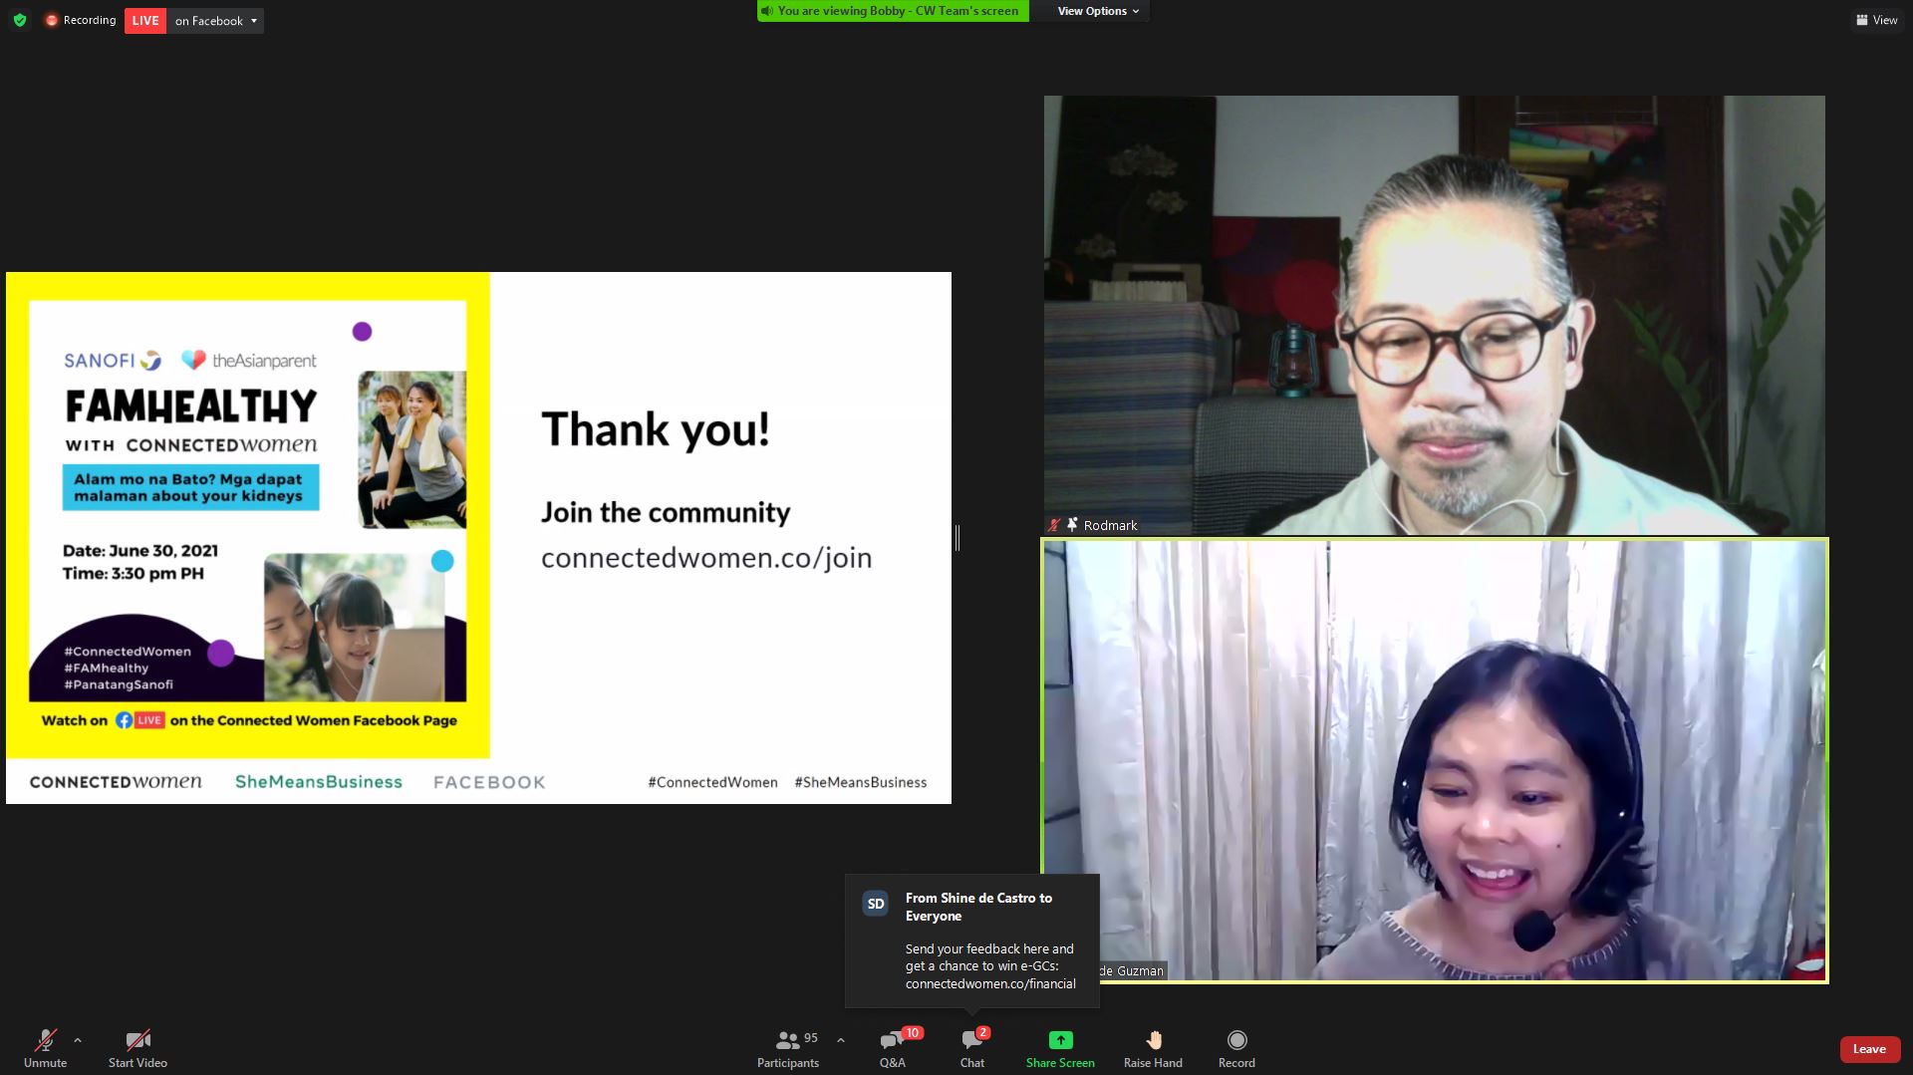
Task: Select Rodmark's video tile
Action: click(1435, 315)
